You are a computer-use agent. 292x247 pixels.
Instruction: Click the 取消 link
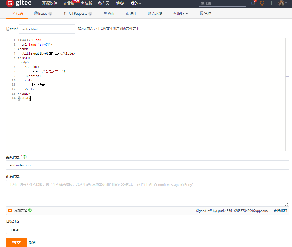(32, 243)
